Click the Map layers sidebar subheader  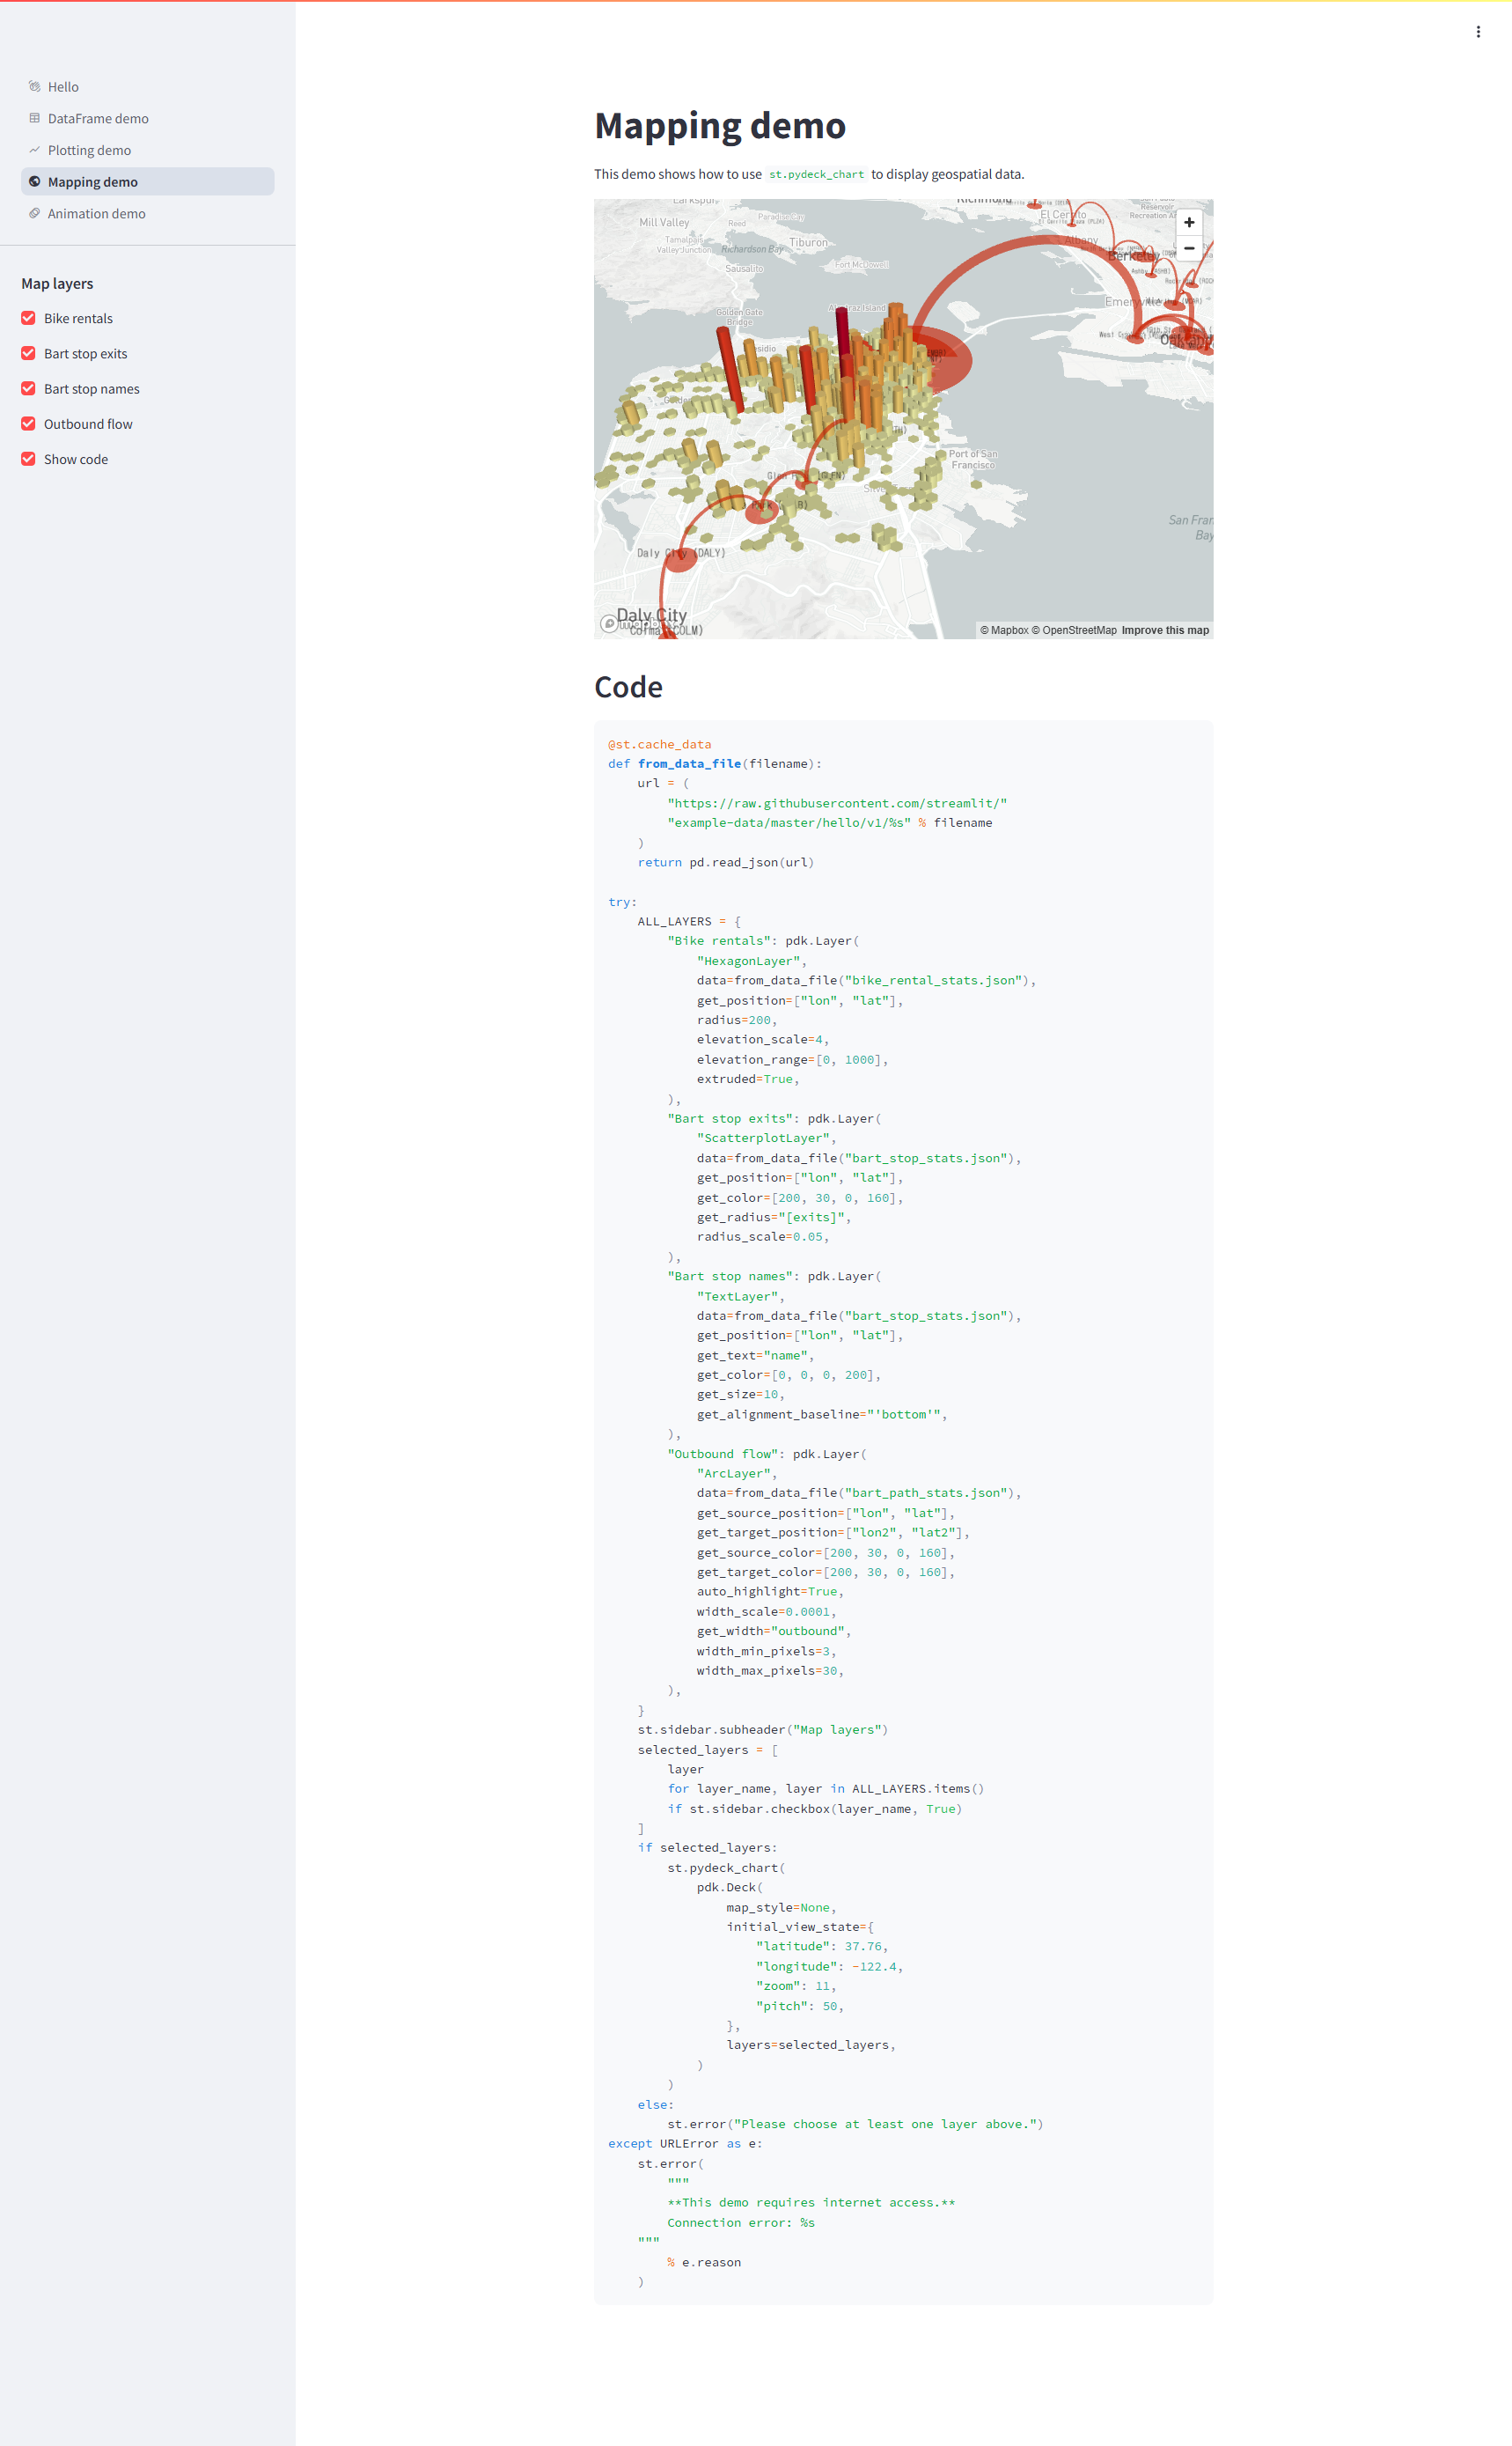(x=57, y=284)
